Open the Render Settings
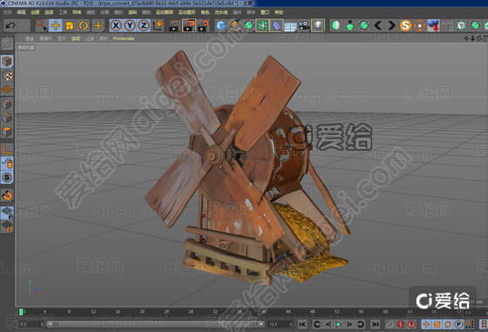Viewport: 488px width, 332px height. (x=203, y=25)
